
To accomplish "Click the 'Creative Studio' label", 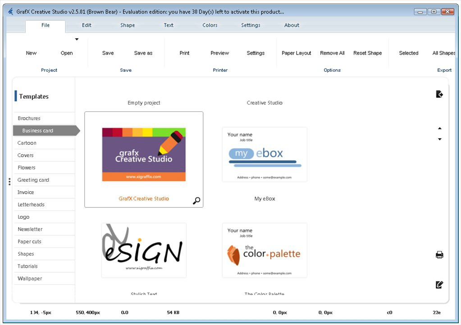I will pos(265,103).
